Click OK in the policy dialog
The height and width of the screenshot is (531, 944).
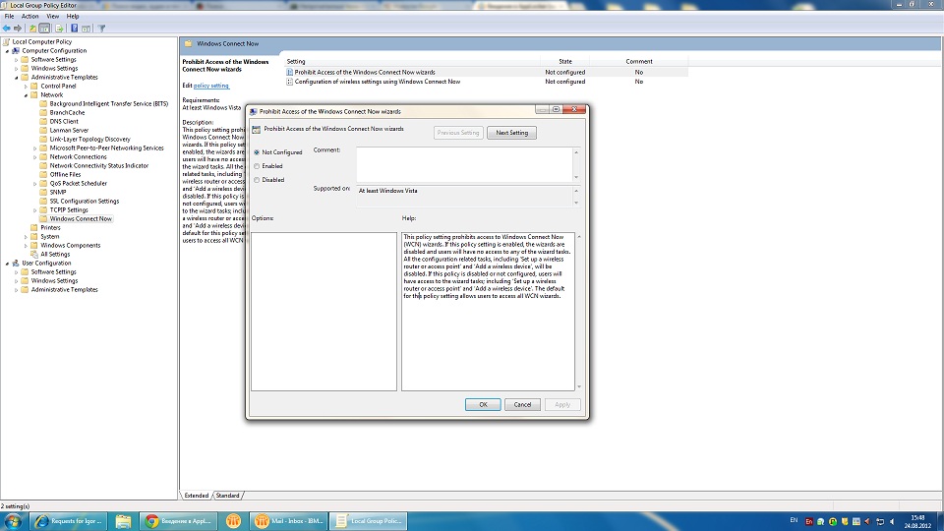pos(483,404)
